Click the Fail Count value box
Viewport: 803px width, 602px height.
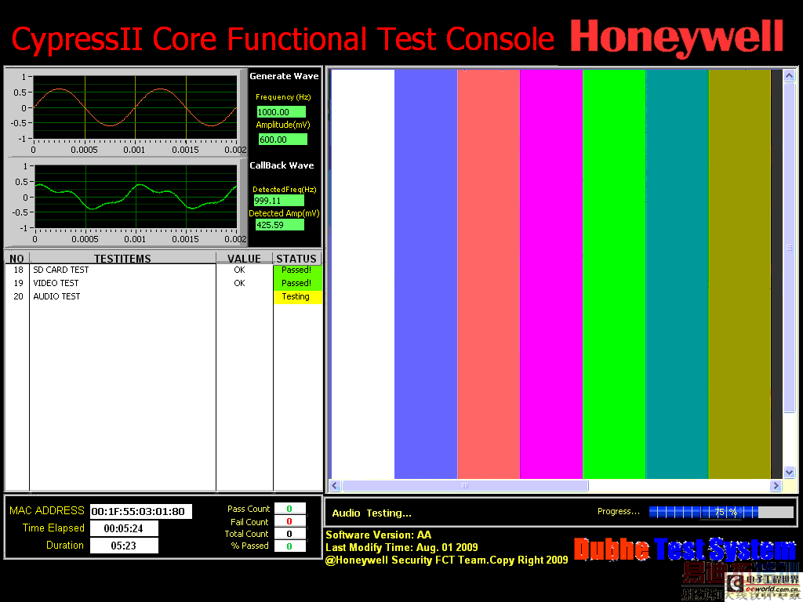pyautogui.click(x=290, y=521)
